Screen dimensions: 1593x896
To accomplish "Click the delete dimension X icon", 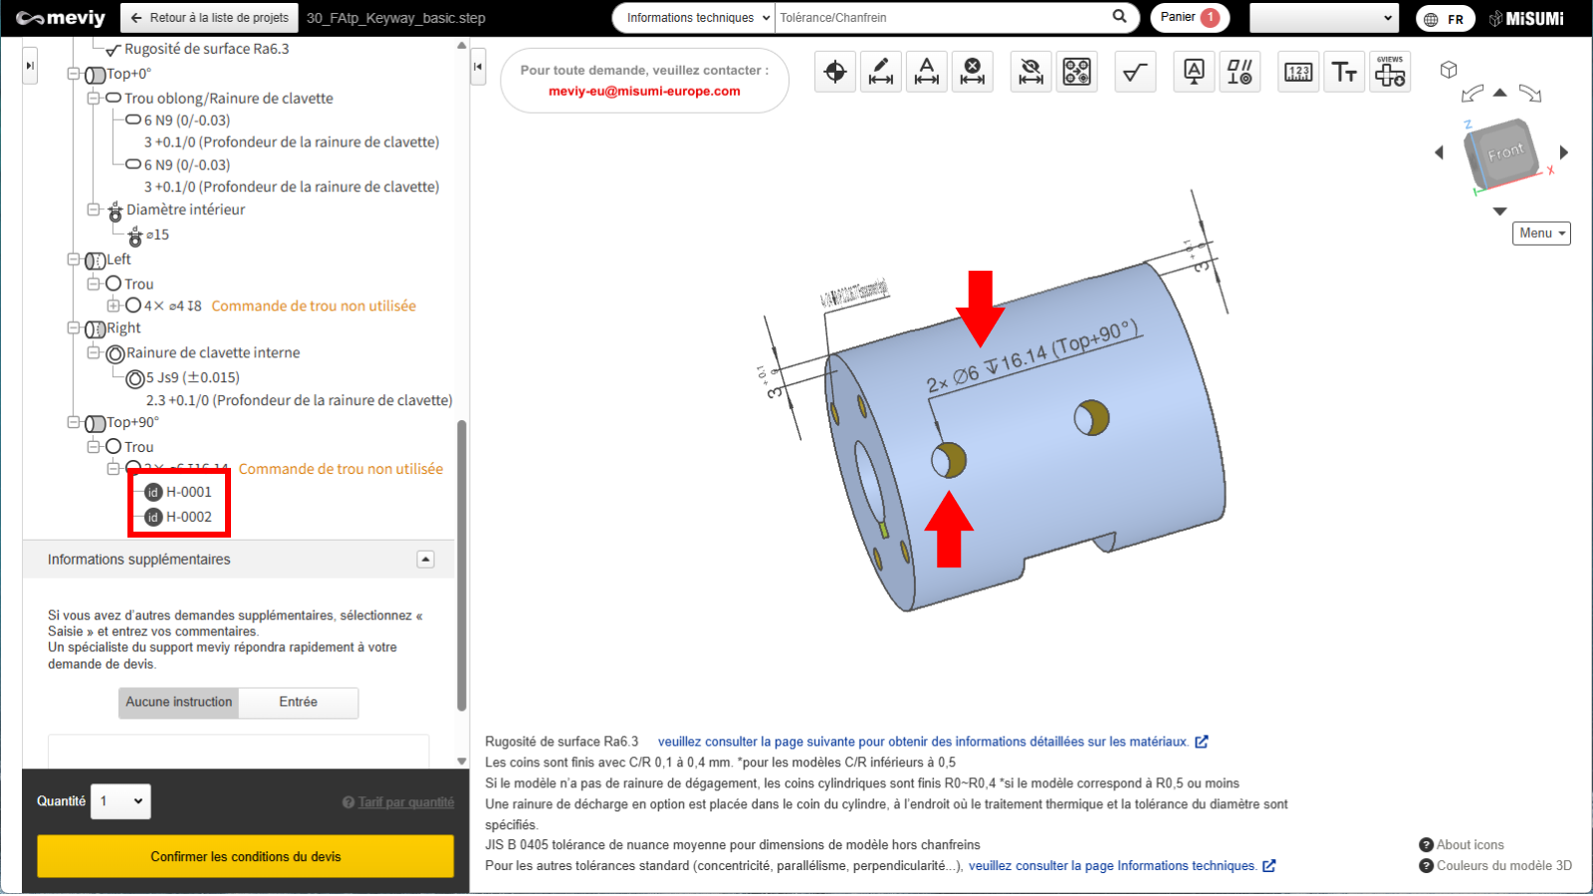I will [973, 72].
